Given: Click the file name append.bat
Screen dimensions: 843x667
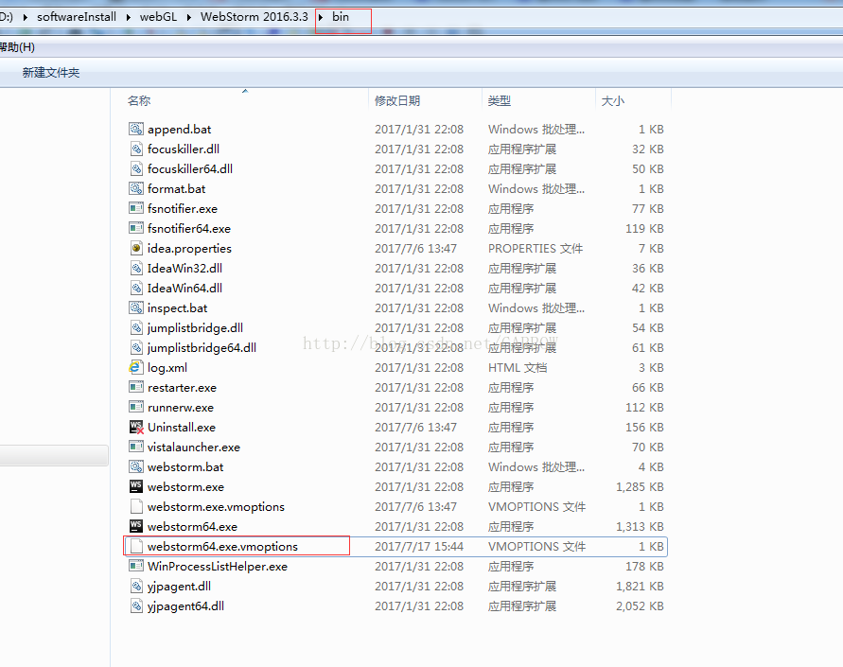Looking at the screenshot, I should click(179, 129).
